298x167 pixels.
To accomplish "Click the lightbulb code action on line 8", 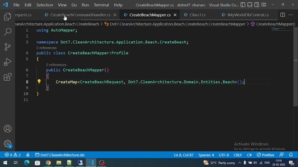I will pyautogui.click(x=39, y=82).
